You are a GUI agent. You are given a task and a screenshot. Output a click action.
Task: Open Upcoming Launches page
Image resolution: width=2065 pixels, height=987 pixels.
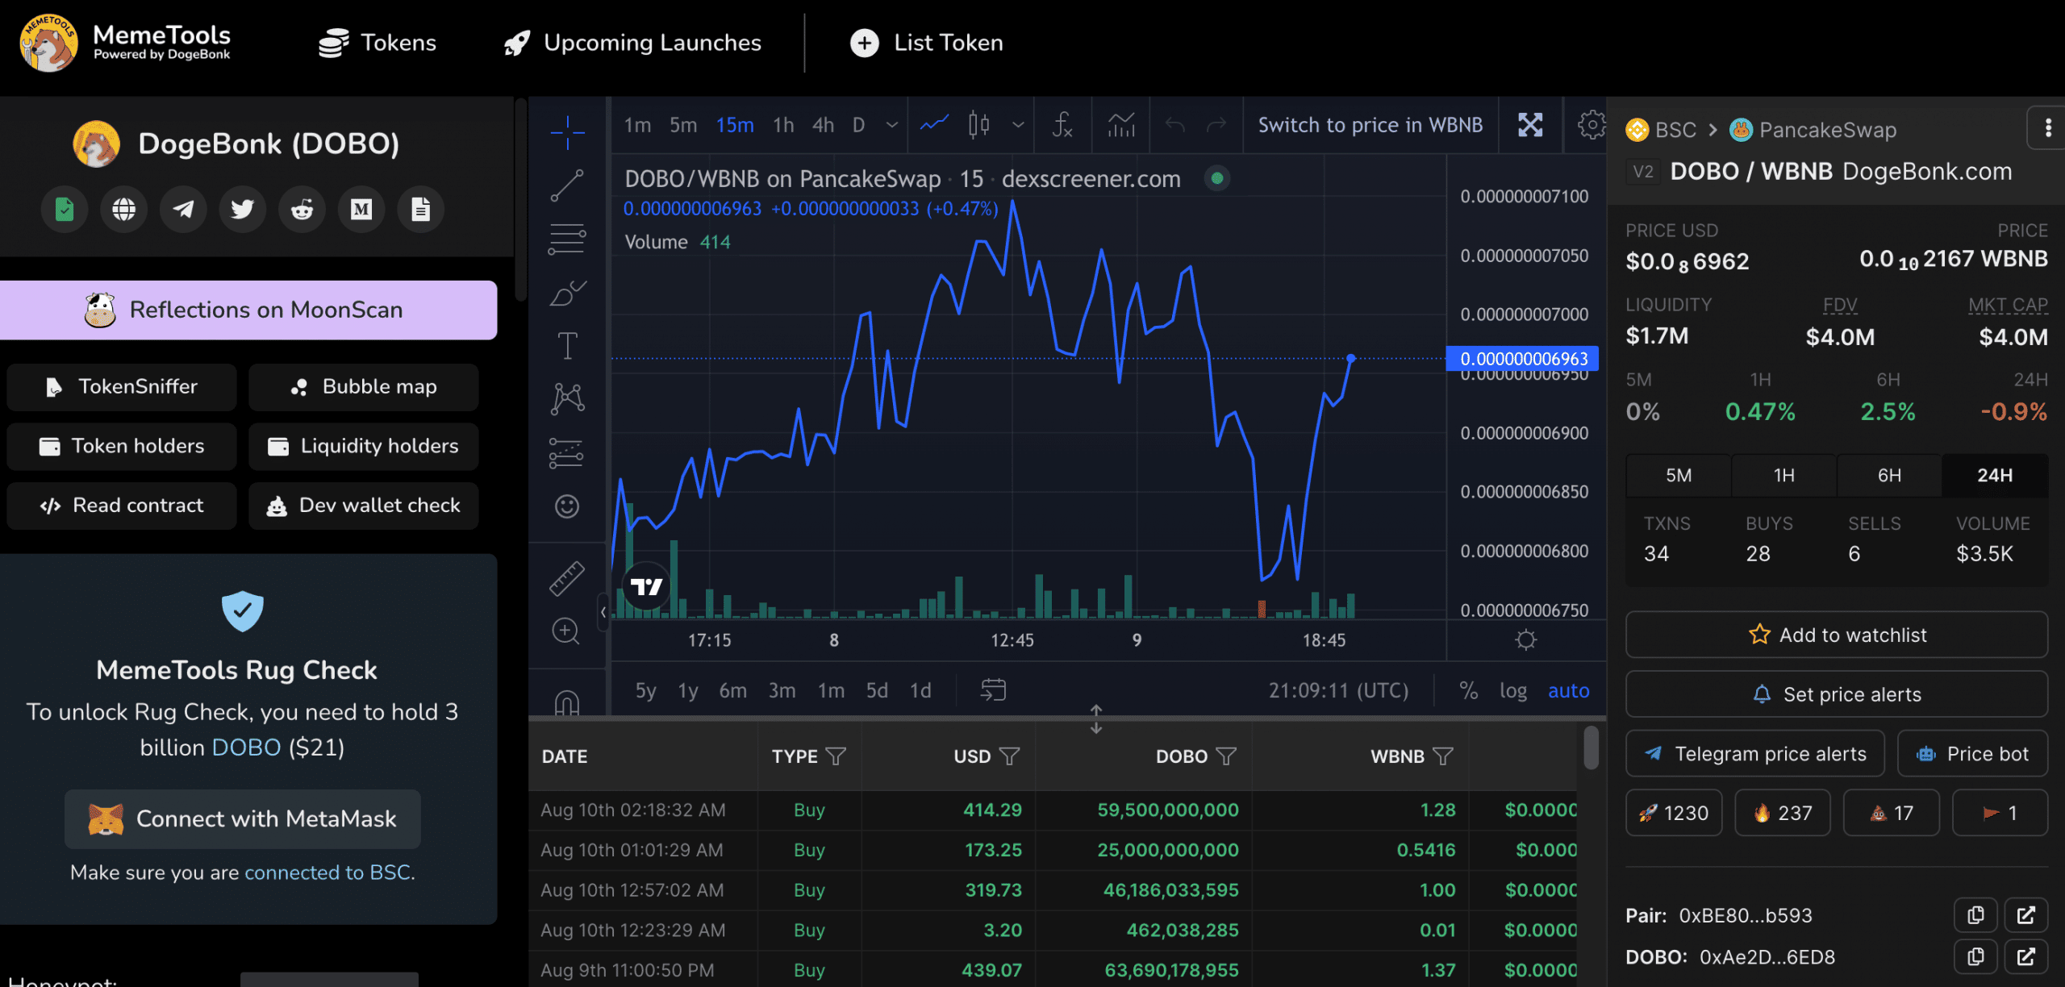pos(632,43)
